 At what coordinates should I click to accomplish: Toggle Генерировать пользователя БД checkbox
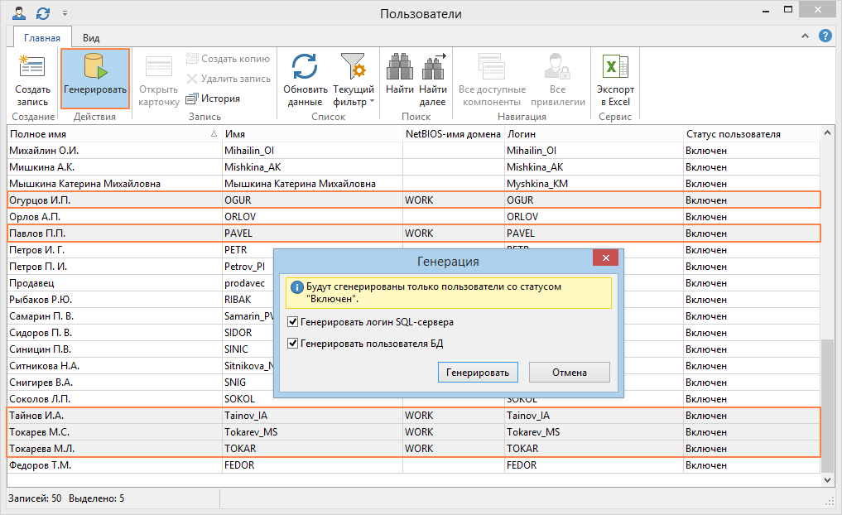pos(291,344)
